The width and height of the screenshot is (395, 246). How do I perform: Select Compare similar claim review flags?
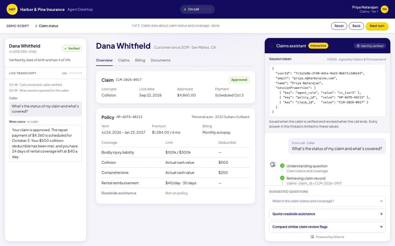328,227
